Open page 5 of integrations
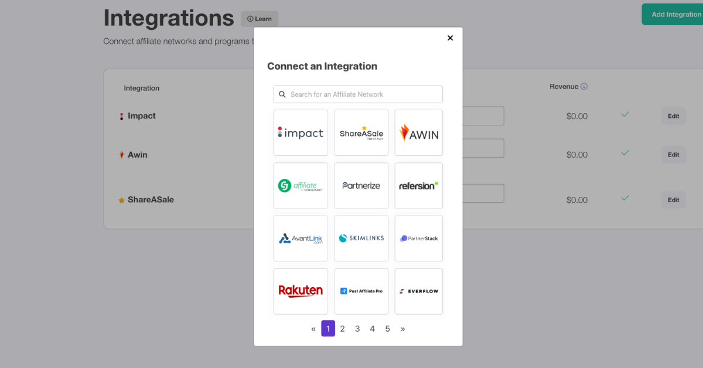Screen dimensions: 703x368 click(387, 329)
